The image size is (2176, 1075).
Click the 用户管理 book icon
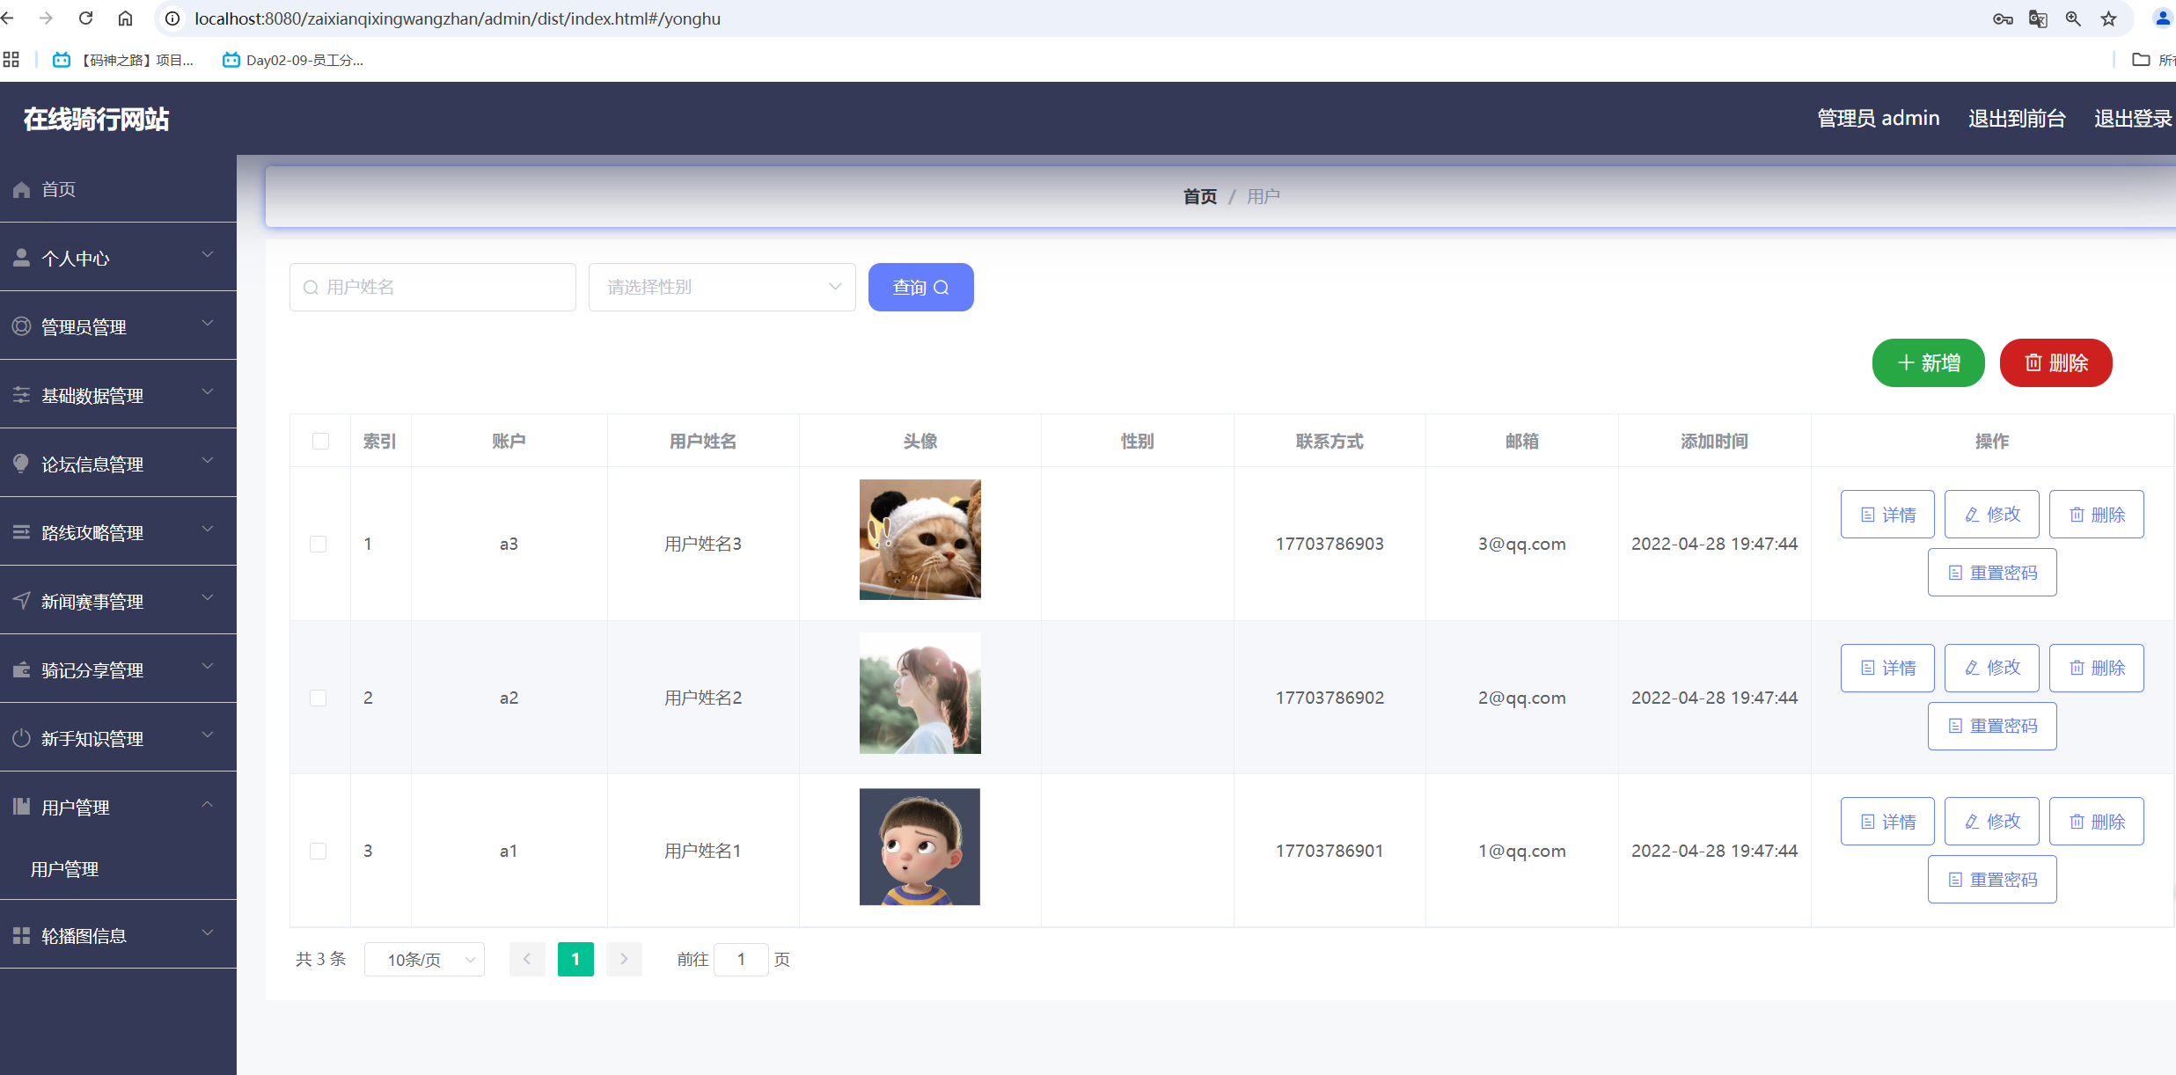click(x=21, y=807)
